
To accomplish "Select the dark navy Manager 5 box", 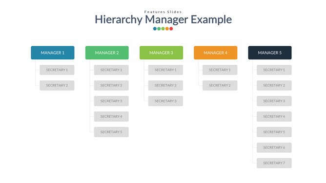I will pyautogui.click(x=270, y=53).
